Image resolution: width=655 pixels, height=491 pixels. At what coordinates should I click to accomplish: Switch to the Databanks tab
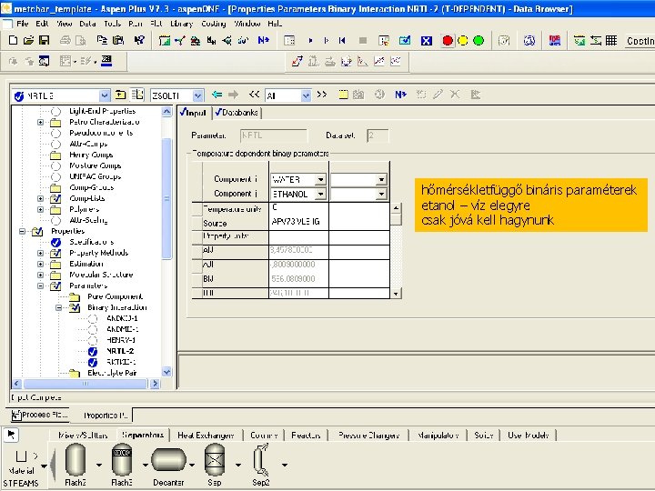tap(237, 113)
